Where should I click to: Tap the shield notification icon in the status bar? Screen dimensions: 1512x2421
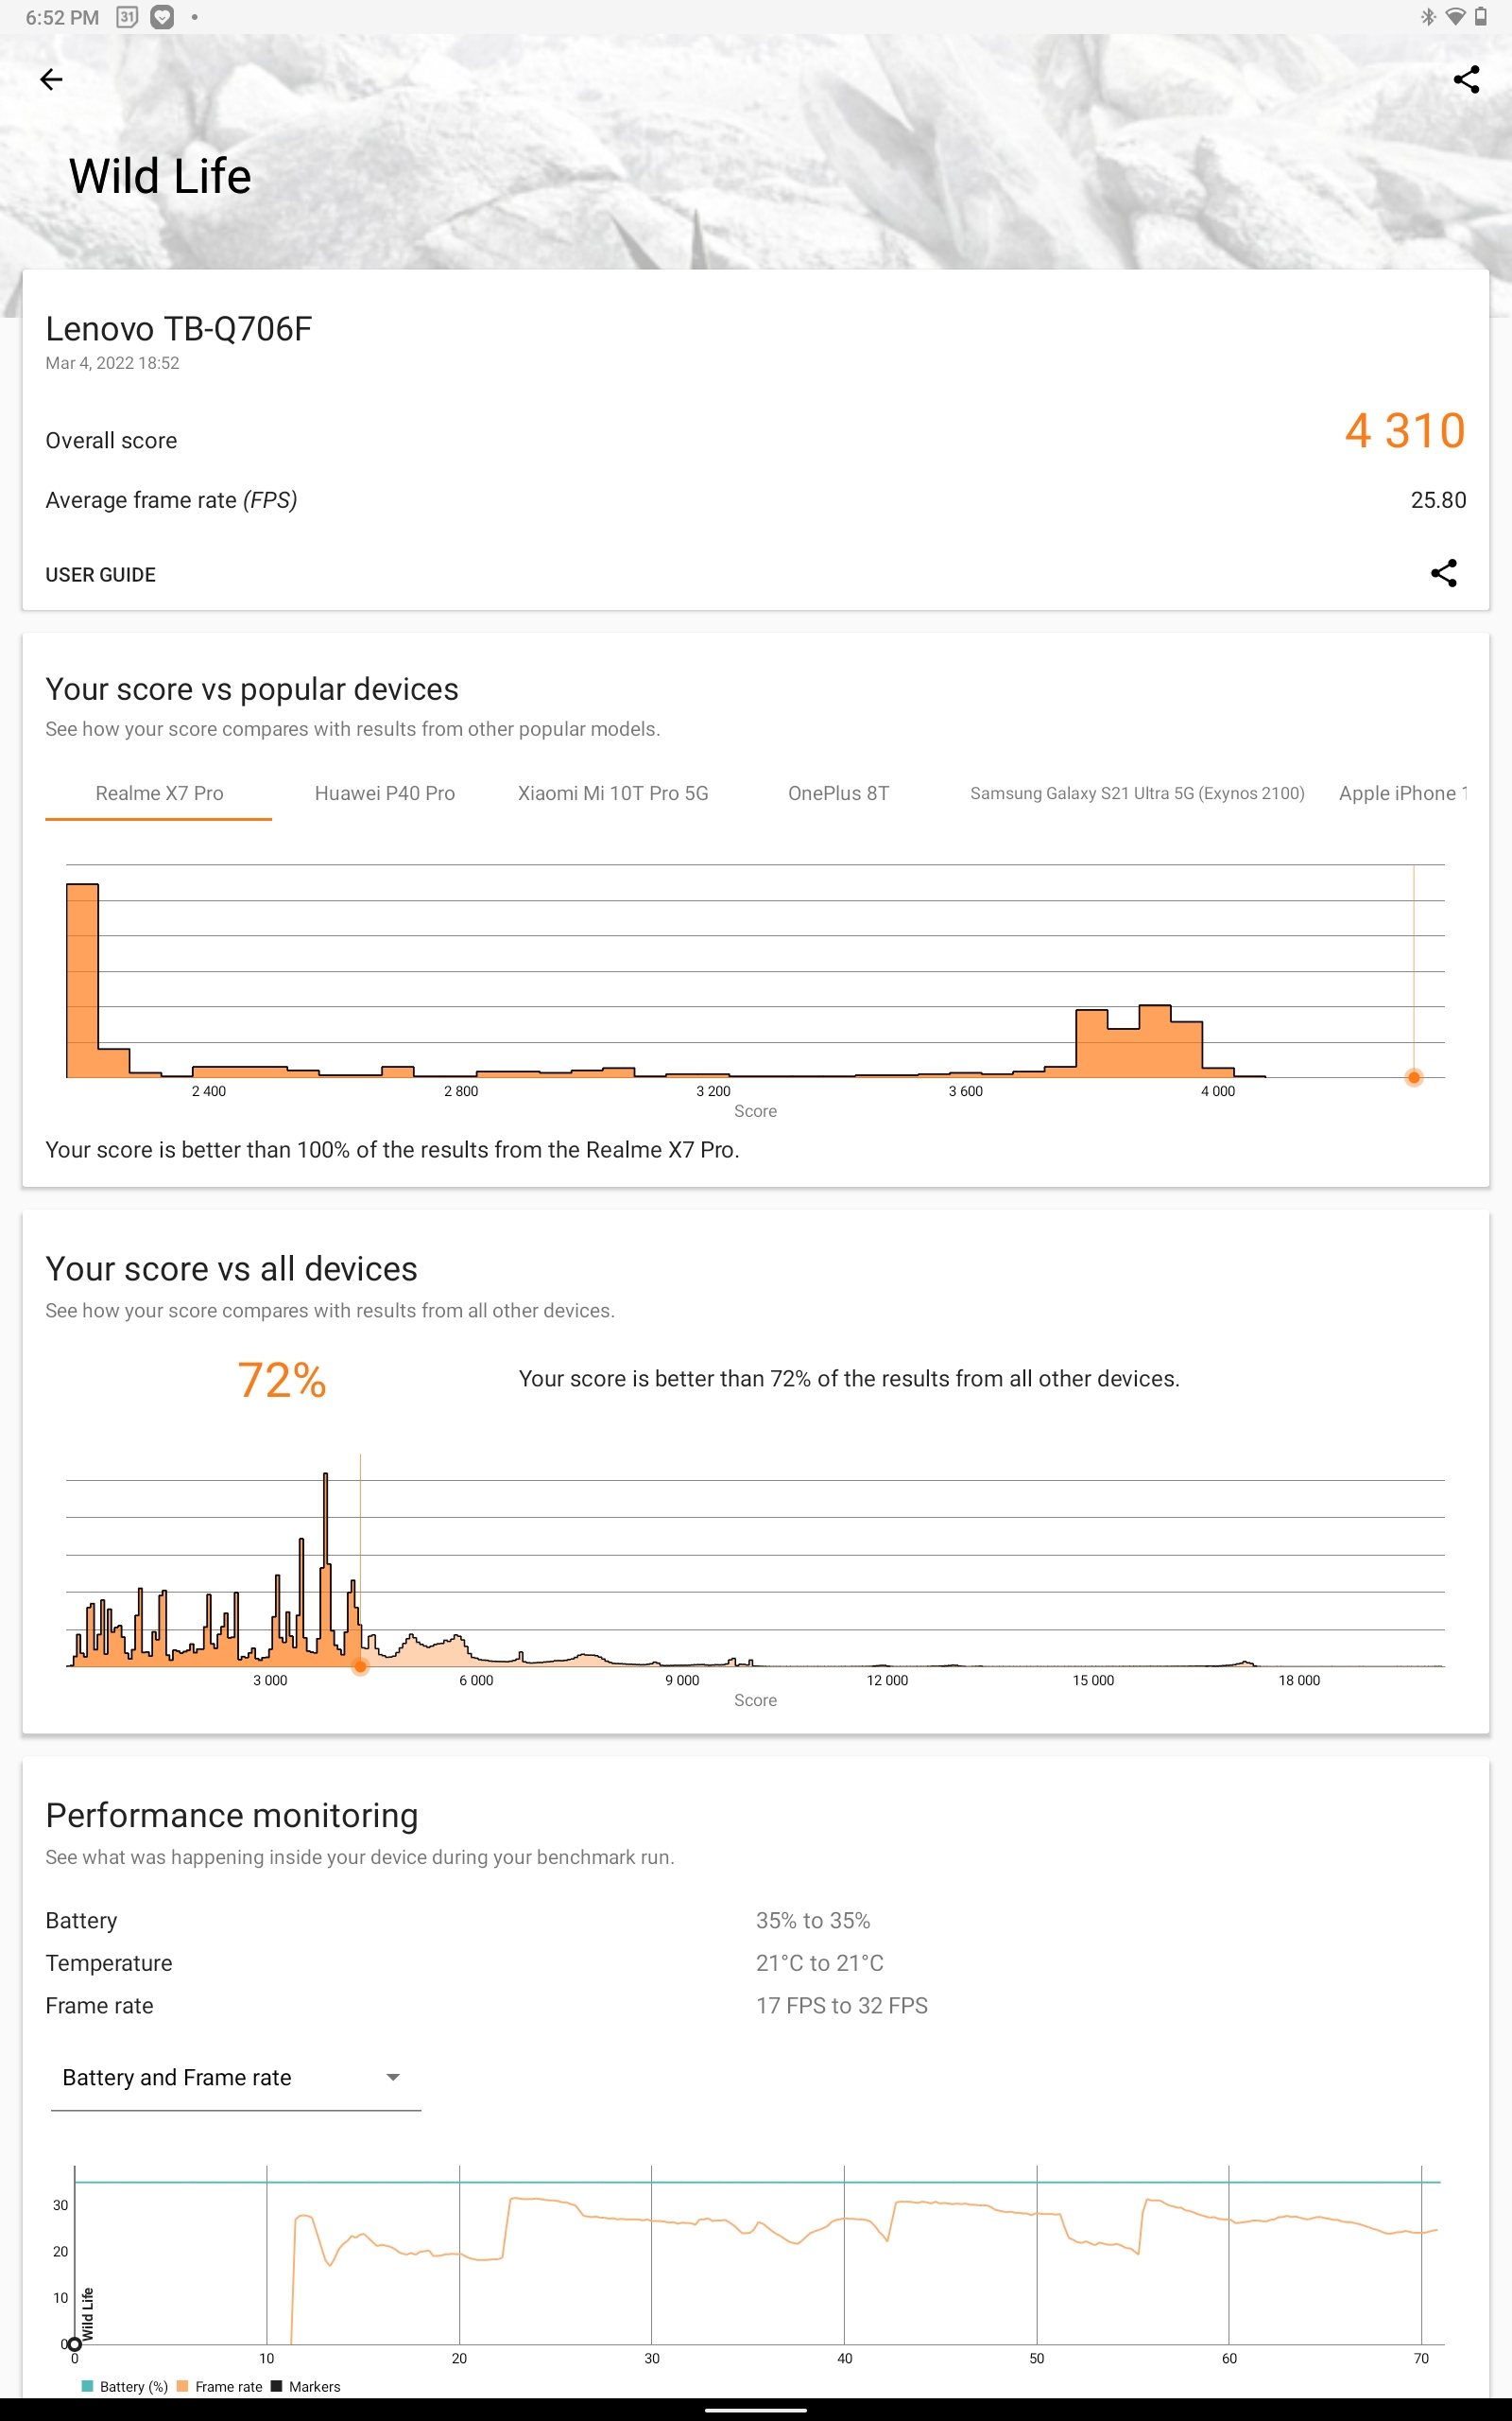coord(162,17)
